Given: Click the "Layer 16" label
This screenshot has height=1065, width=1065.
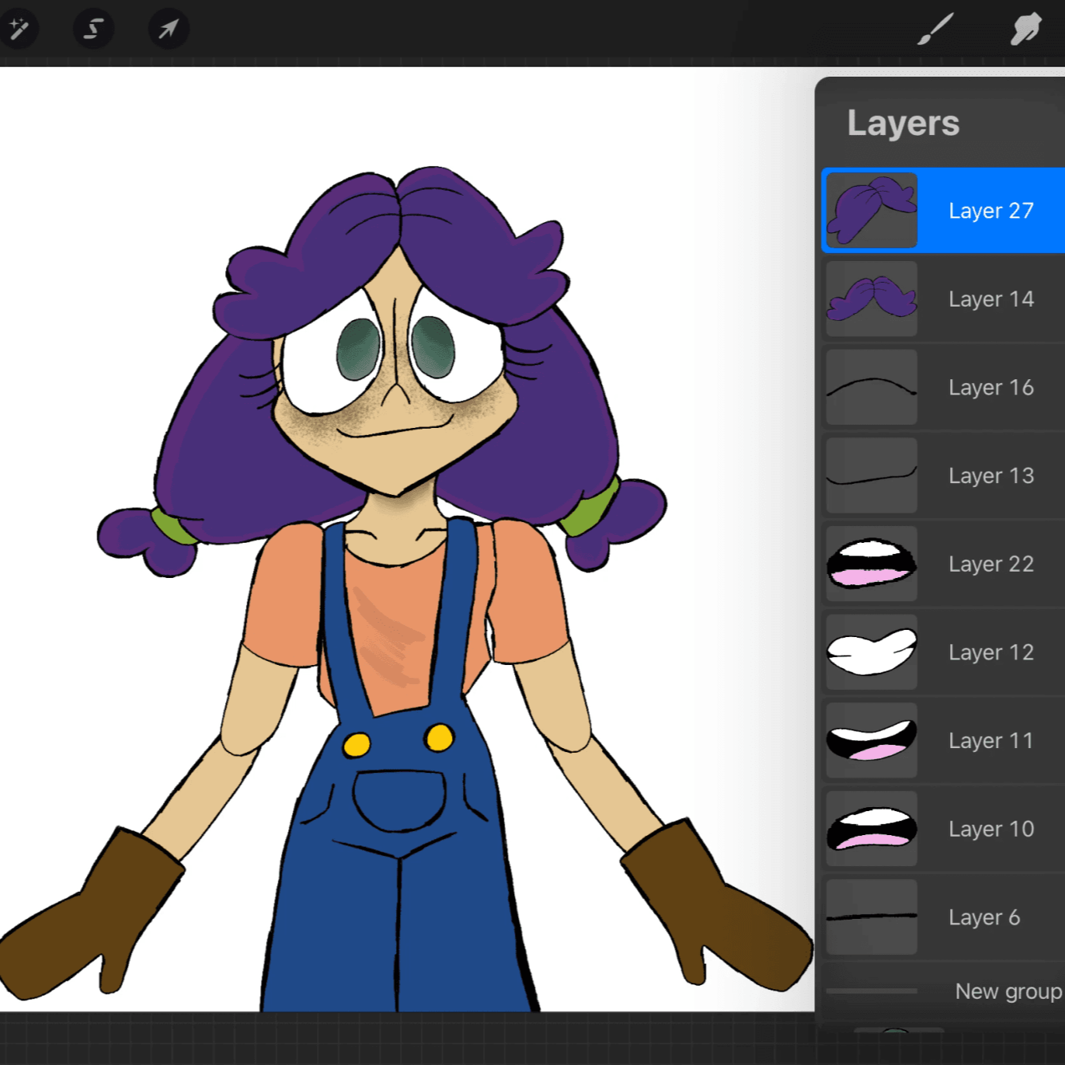Looking at the screenshot, I should tap(991, 388).
